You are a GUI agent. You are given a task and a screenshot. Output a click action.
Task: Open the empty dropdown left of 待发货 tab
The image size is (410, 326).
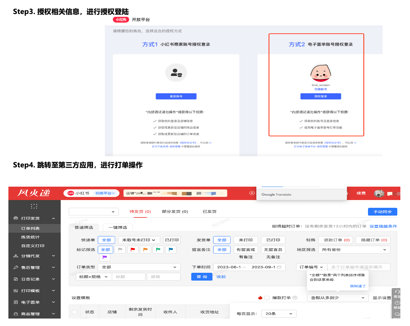[x=94, y=212]
